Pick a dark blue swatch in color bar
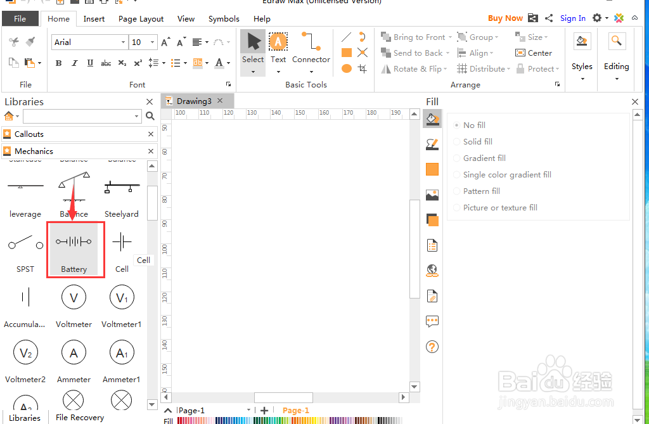 [218, 421]
